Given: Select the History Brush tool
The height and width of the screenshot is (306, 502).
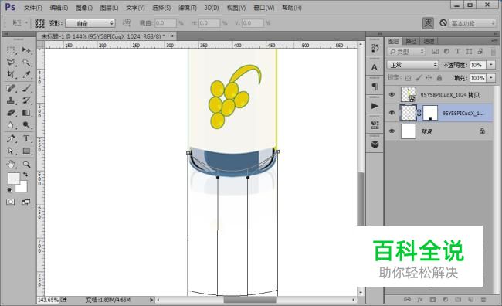Looking at the screenshot, I should 26,100.
